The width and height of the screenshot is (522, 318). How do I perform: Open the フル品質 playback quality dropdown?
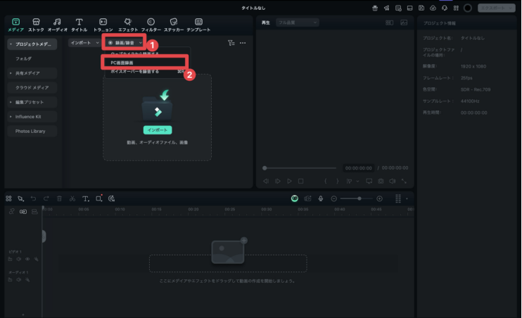297,23
